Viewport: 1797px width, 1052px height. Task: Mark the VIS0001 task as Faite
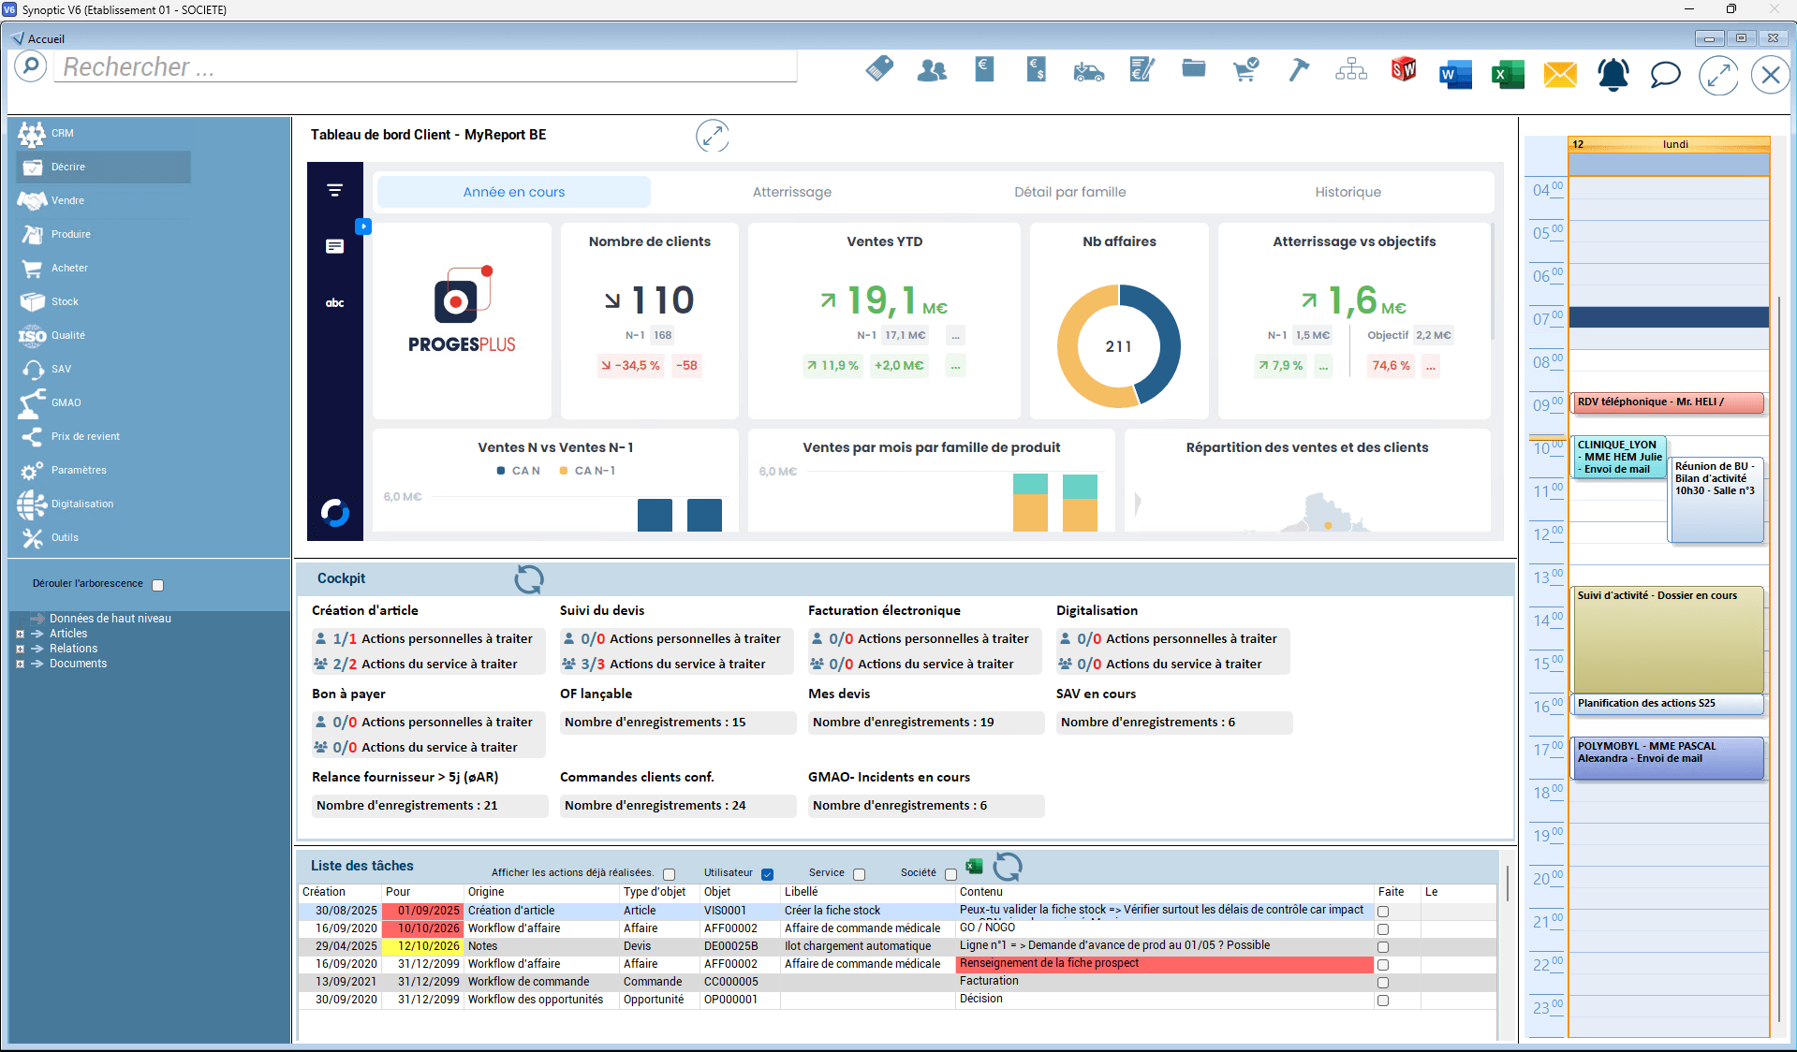pos(1383,912)
